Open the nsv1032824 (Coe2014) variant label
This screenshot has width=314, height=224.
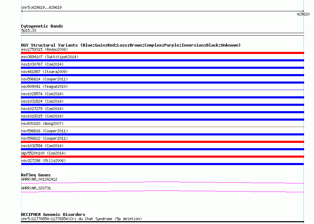(x=42, y=101)
